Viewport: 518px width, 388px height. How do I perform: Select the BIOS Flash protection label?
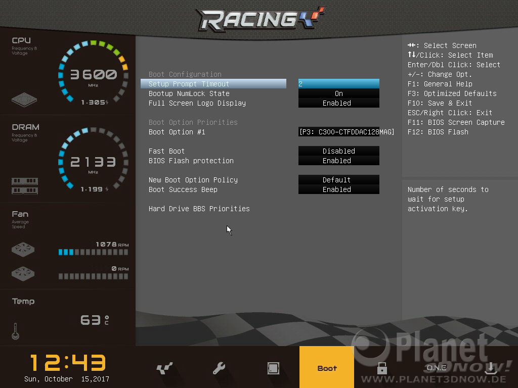(x=191, y=160)
